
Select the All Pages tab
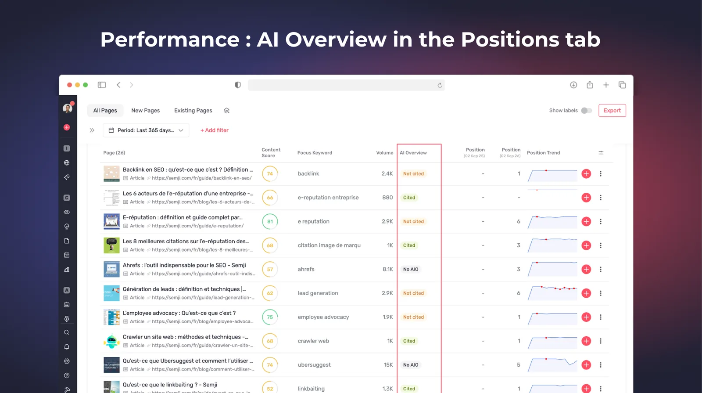105,111
